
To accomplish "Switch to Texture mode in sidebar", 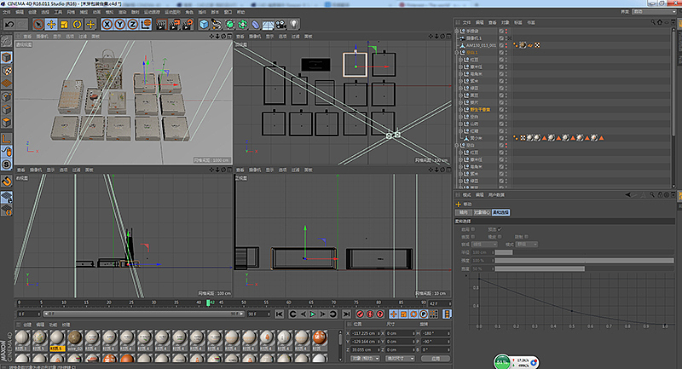I will 7,71.
